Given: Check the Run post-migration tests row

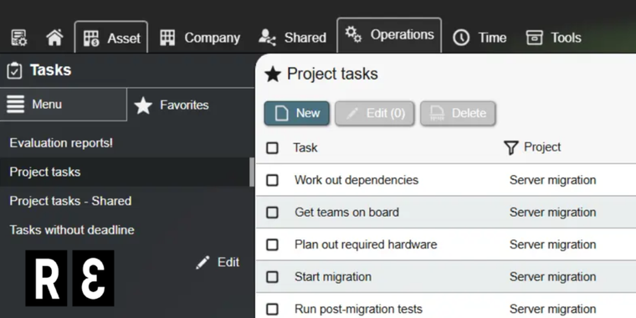Looking at the screenshot, I should click(272, 309).
